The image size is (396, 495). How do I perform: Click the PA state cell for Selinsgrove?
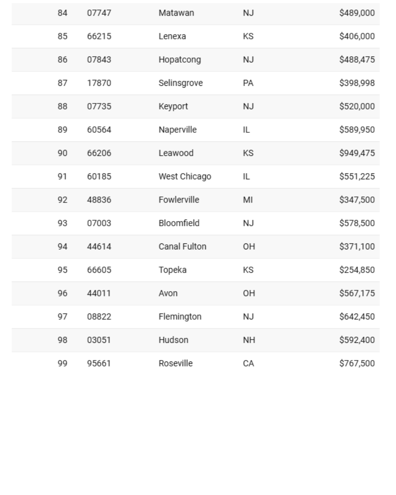click(x=248, y=83)
